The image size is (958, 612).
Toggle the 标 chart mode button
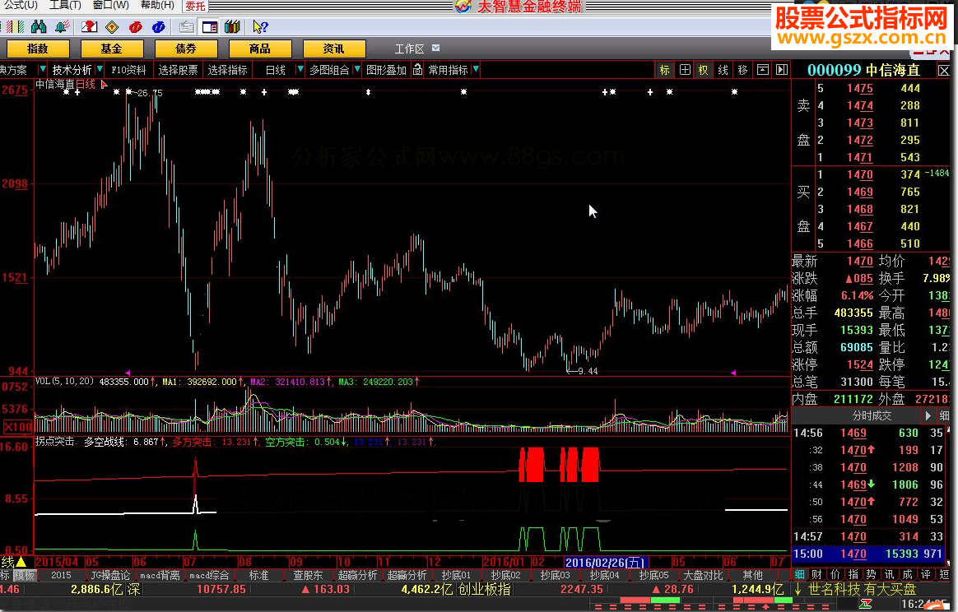pyautogui.click(x=665, y=70)
